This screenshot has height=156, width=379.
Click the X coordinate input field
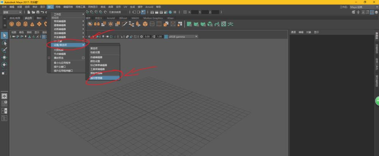(194, 12)
